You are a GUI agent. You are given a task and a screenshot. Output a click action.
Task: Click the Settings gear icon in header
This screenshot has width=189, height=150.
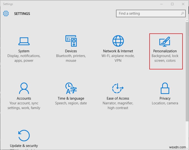tap(6, 14)
